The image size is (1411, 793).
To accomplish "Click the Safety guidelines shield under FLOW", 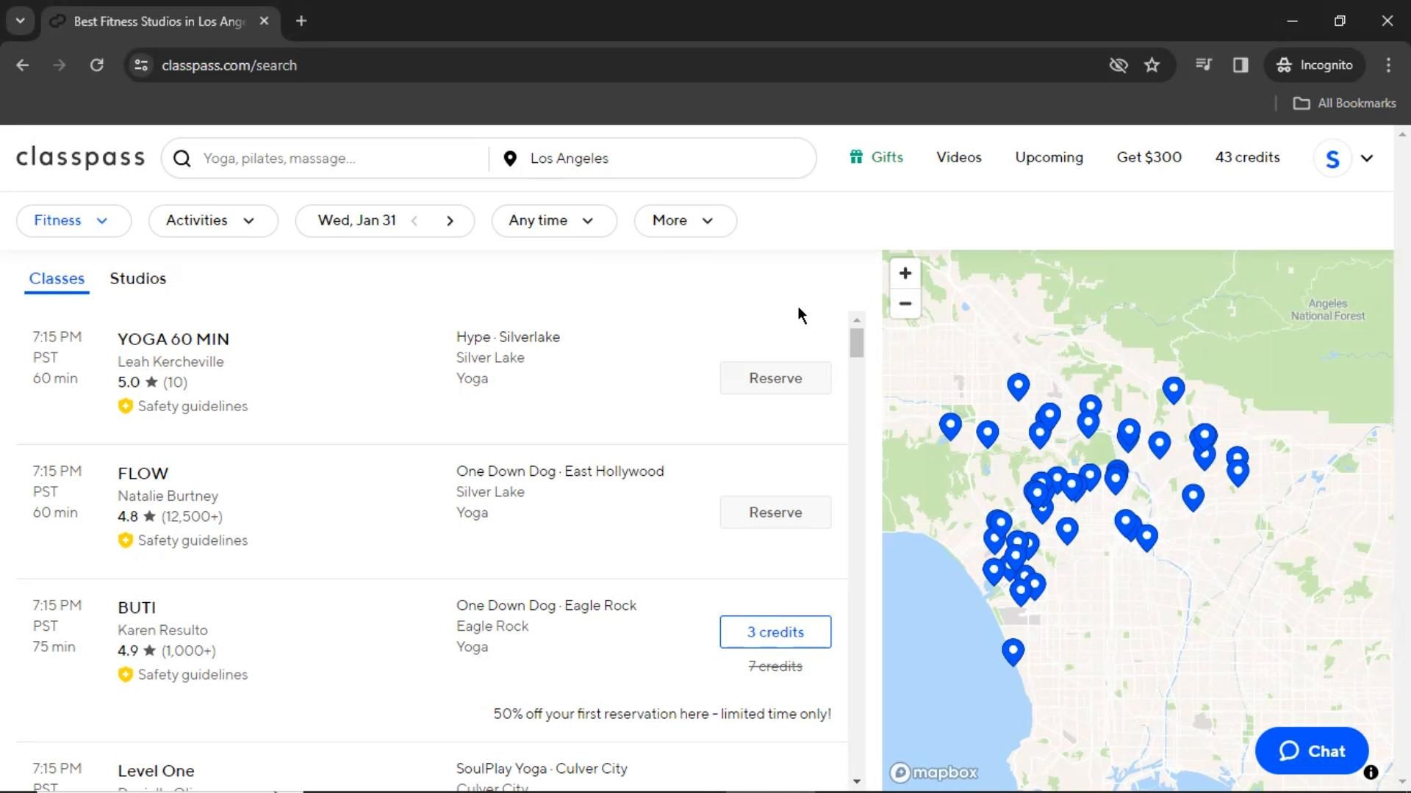I will [x=126, y=540].
